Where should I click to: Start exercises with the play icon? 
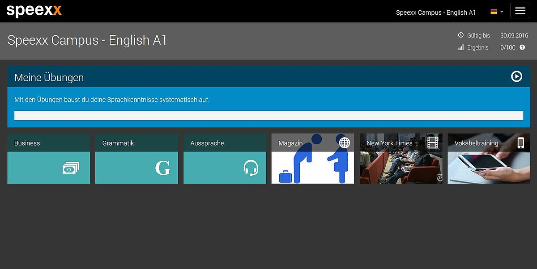point(516,76)
